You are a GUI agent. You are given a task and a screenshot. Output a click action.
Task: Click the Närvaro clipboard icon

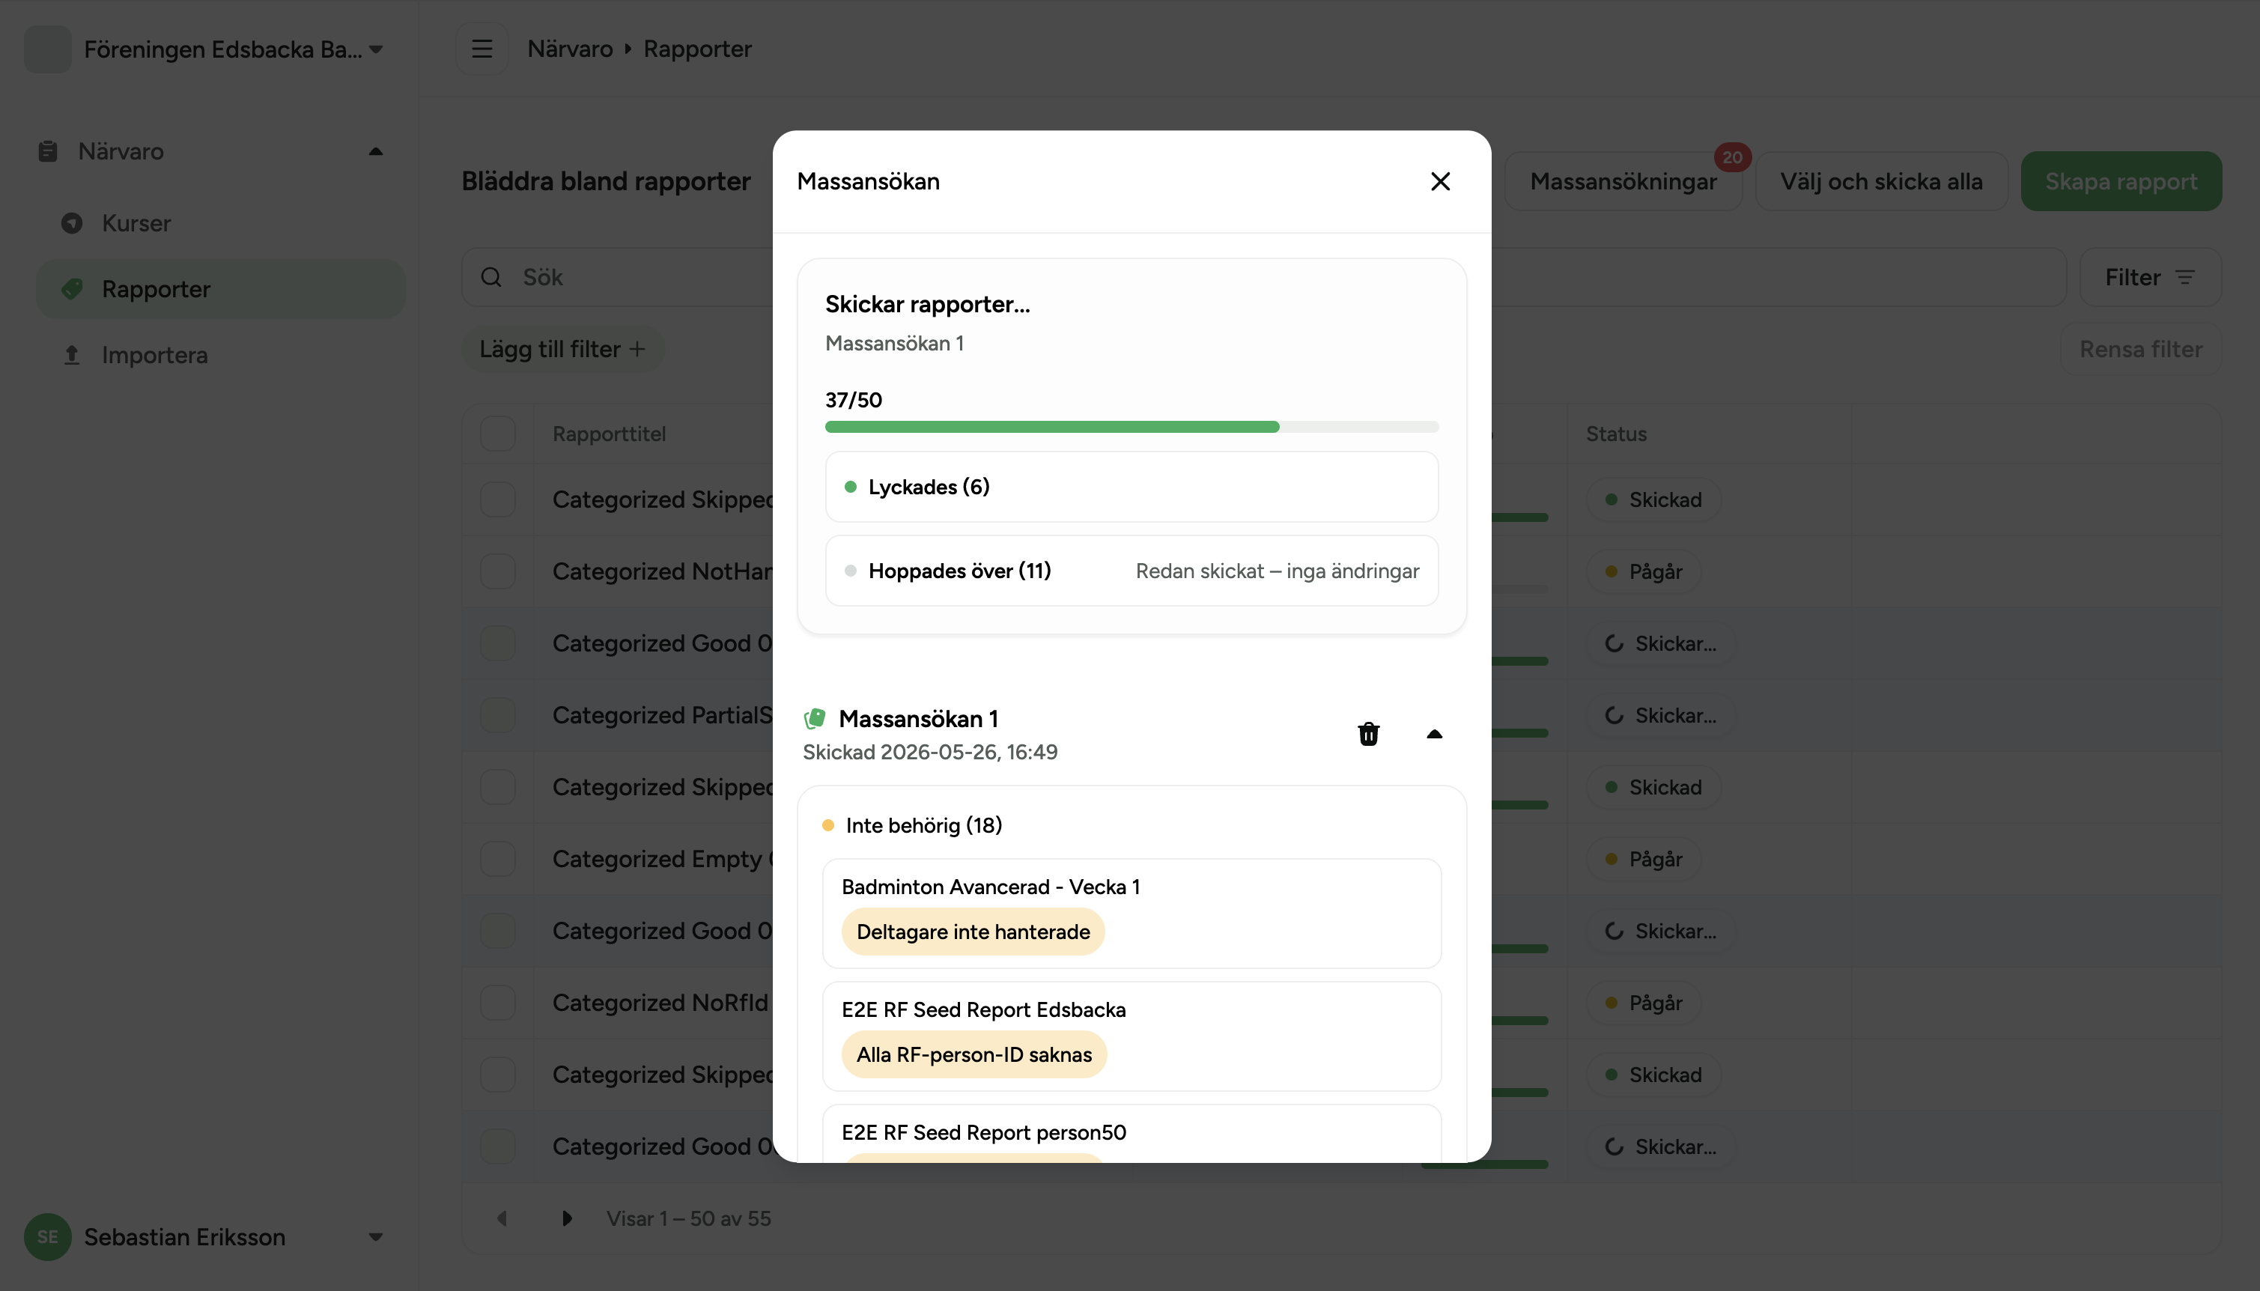click(x=48, y=151)
